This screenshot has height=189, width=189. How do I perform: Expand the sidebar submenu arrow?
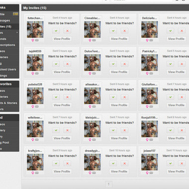pos(17,33)
